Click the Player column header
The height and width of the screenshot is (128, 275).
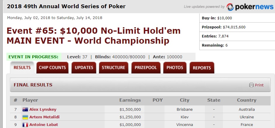[30, 100]
